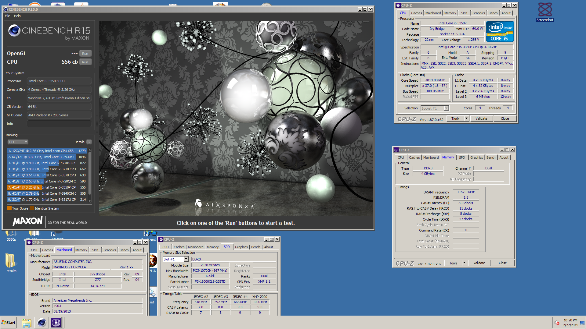The image size is (586, 329).
Task: Click the Intel Core i5 logo badge
Action: click(500, 31)
